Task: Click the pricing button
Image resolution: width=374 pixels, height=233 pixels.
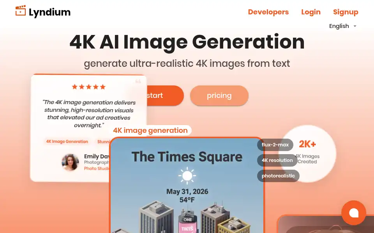Action: point(219,96)
